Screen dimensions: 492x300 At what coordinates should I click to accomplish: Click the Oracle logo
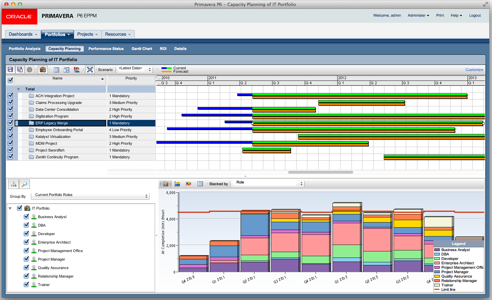[19, 16]
